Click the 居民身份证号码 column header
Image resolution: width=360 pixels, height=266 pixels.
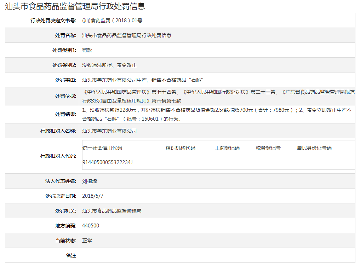[x=314, y=148]
